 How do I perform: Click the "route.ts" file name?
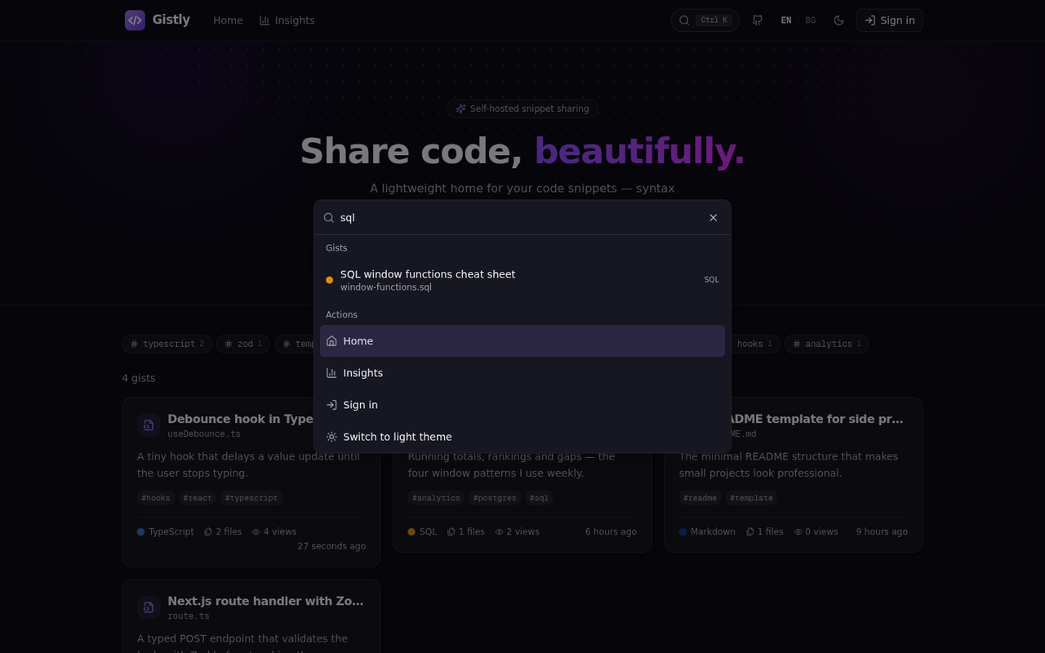point(189,616)
